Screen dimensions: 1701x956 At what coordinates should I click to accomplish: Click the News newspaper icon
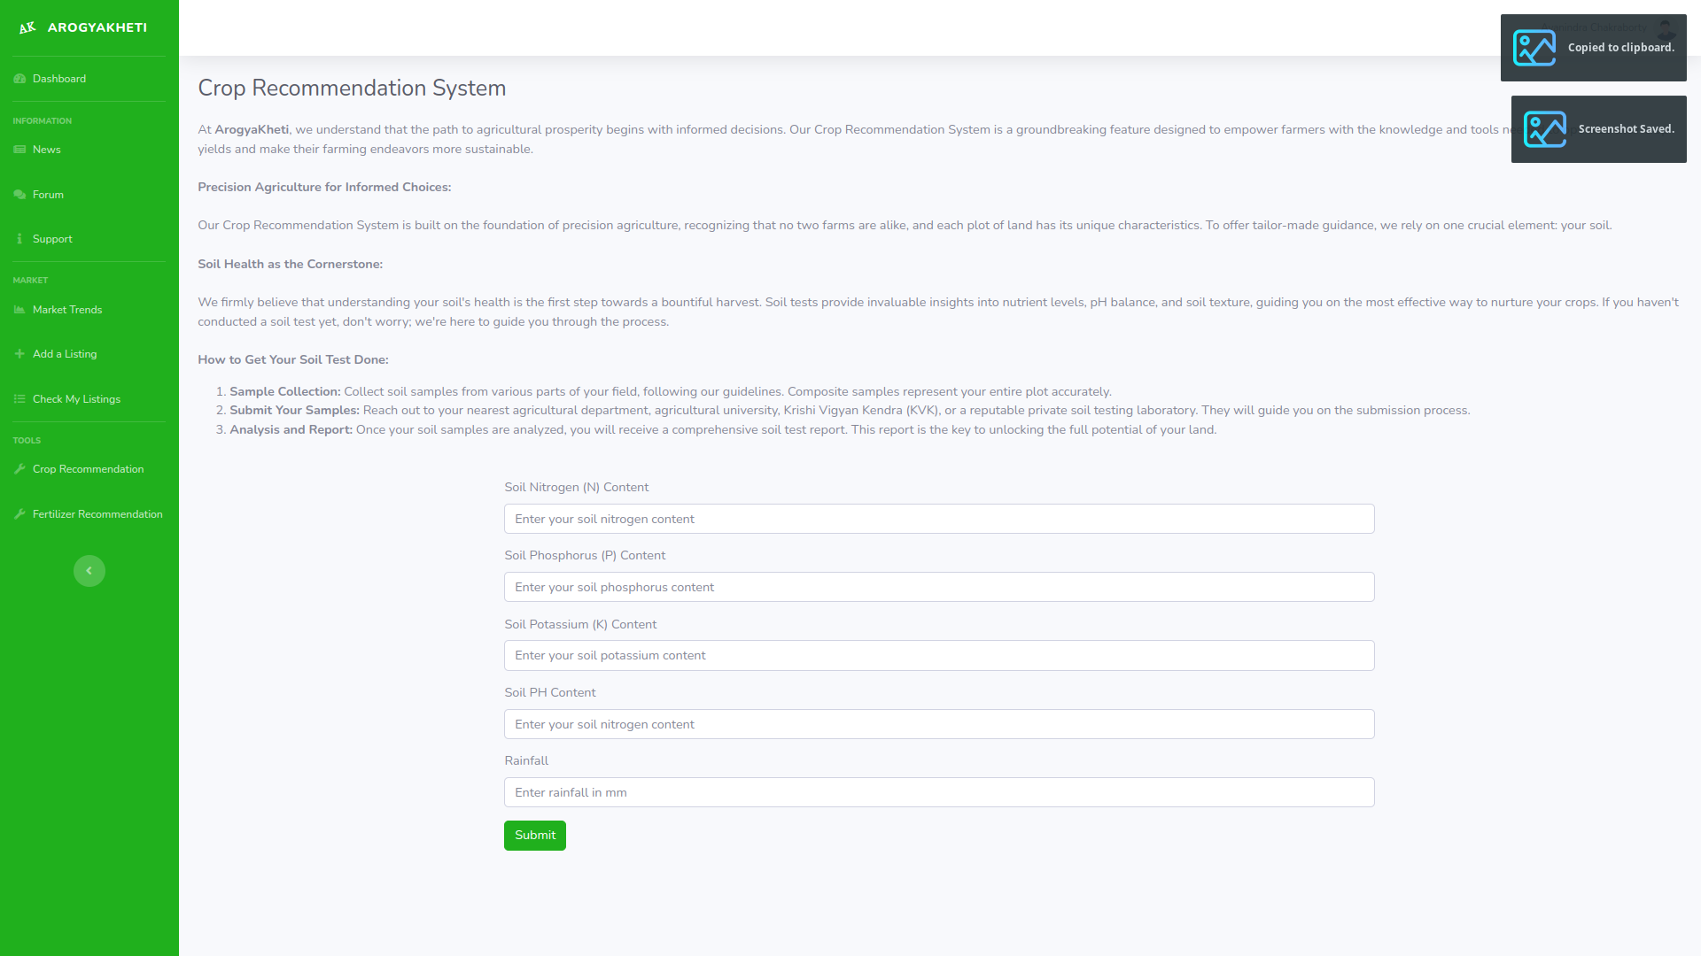click(x=19, y=150)
